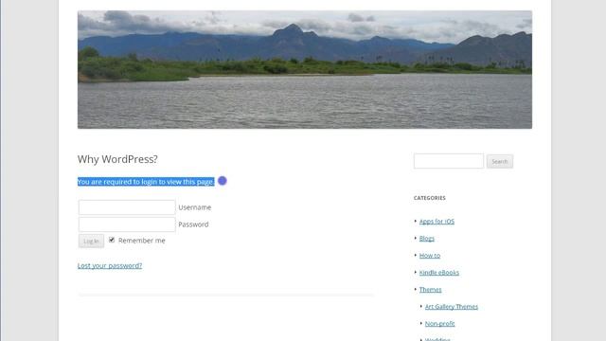Click the mountain lake header image
The width and height of the screenshot is (606, 341).
[305, 69]
